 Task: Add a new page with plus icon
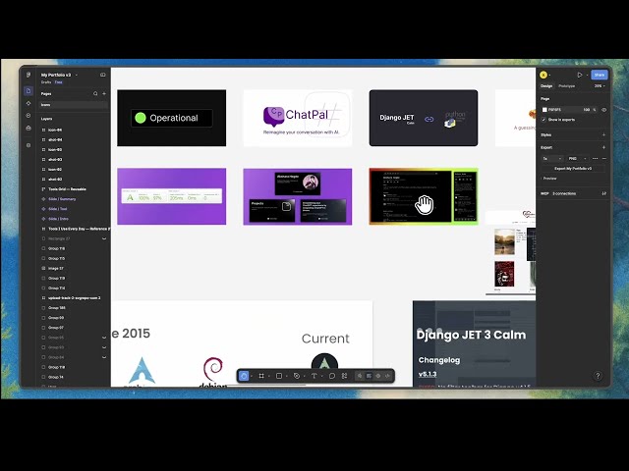104,94
